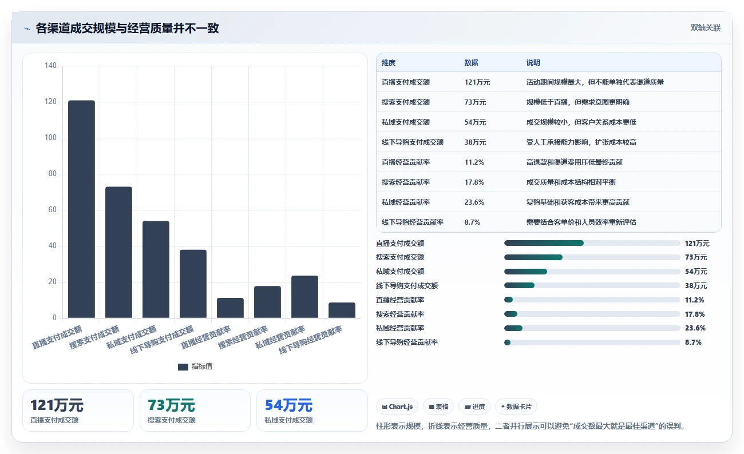This screenshot has height=454, width=744.
Task: Click the 线下导购支付成交额 bar in chart
Action: (x=193, y=284)
